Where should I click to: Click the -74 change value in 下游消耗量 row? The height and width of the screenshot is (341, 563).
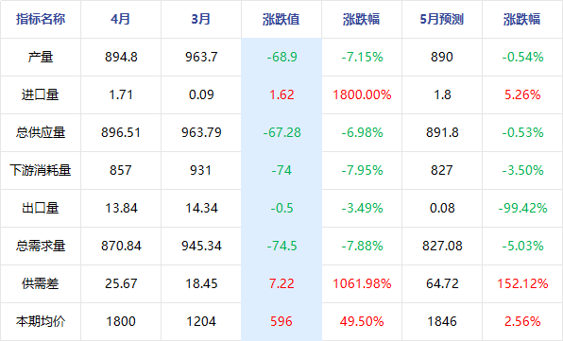[281, 170]
